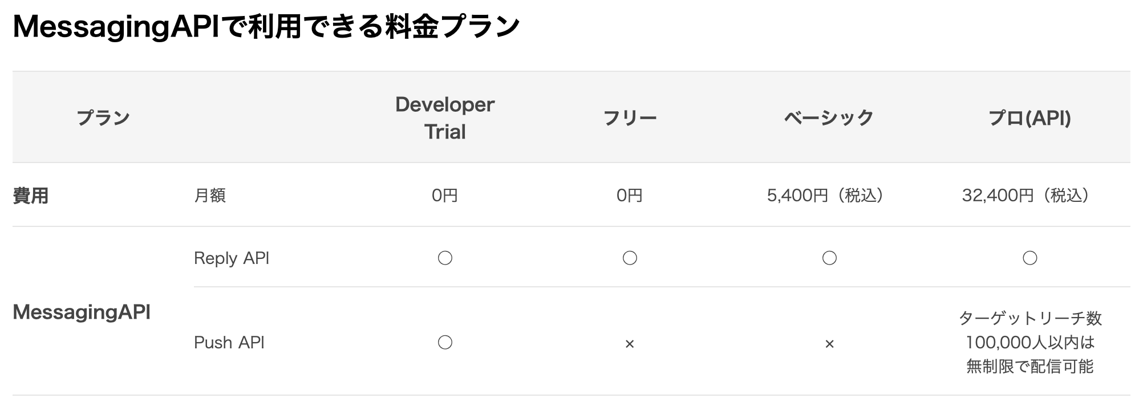The height and width of the screenshot is (398, 1135).
Task: Click Push API cross under ベーシック
Action: point(829,344)
